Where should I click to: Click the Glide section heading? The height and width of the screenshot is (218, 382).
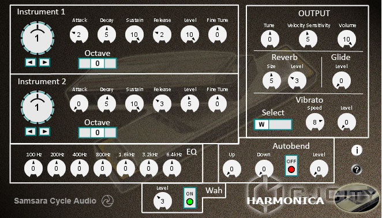(x=340, y=57)
